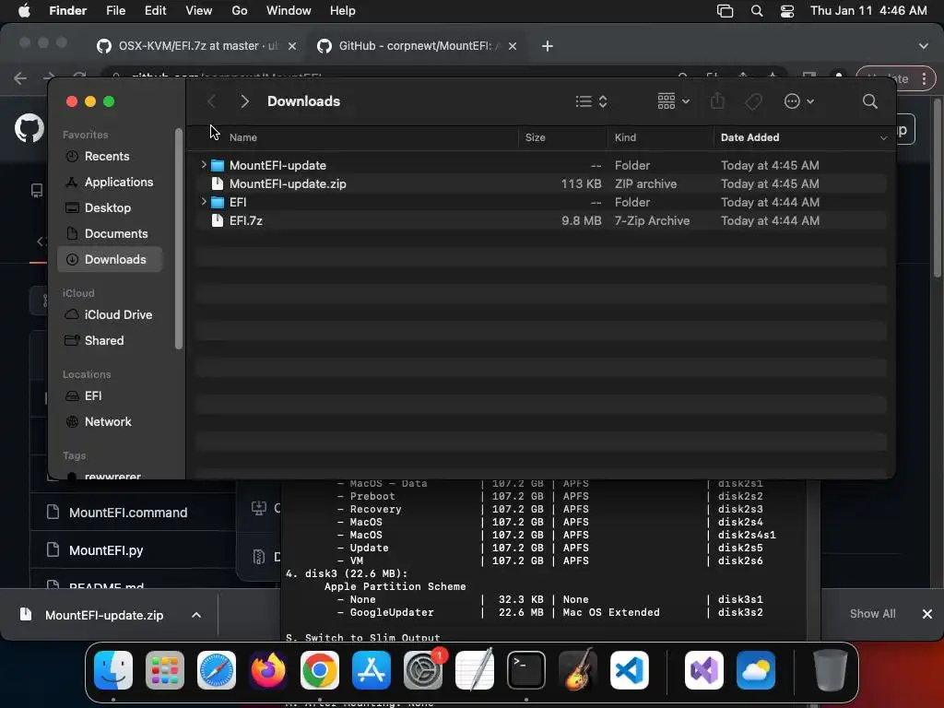Open Chrome tab search chevron
This screenshot has height=708, width=944.
[923, 46]
